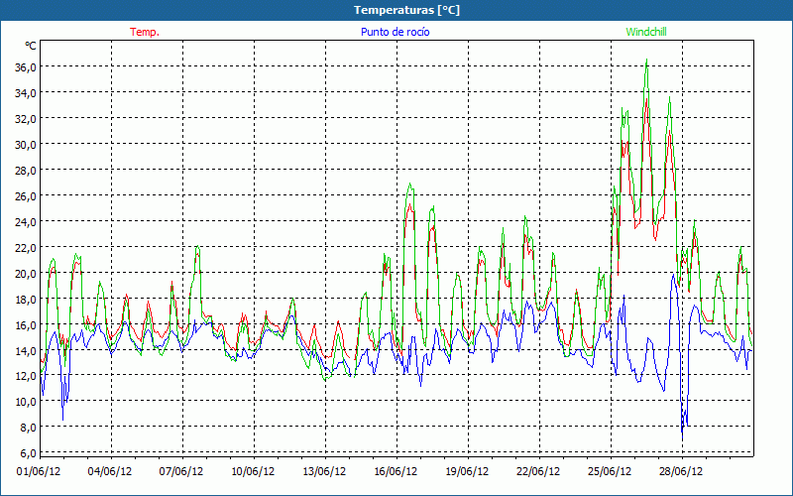The image size is (793, 496).
Task: Click the '34,0' y-axis value
Action: pos(27,92)
